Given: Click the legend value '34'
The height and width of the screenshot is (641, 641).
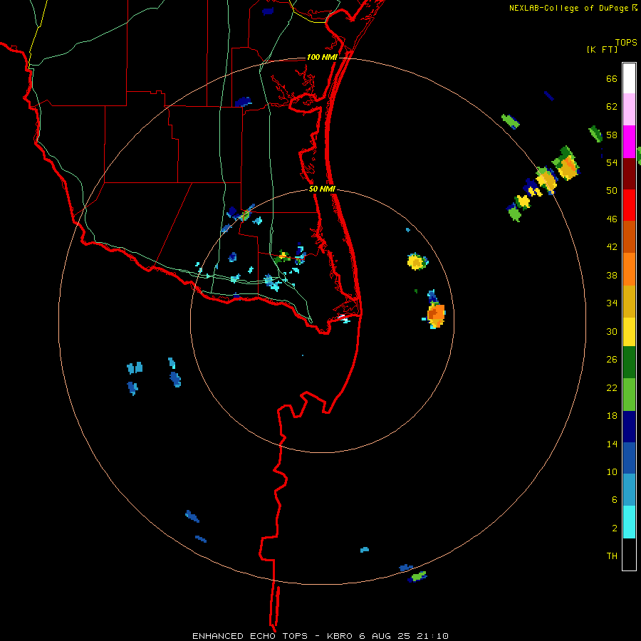Looking at the screenshot, I should pos(612,303).
